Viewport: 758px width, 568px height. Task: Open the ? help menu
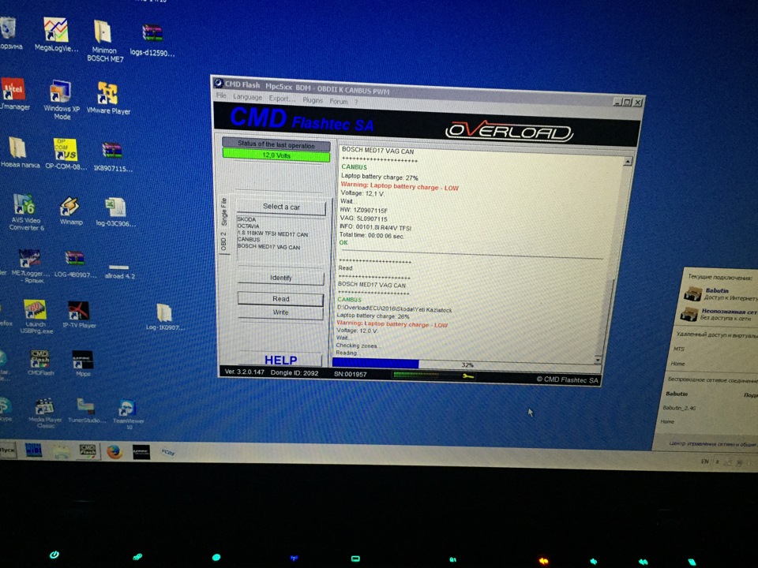click(x=356, y=102)
